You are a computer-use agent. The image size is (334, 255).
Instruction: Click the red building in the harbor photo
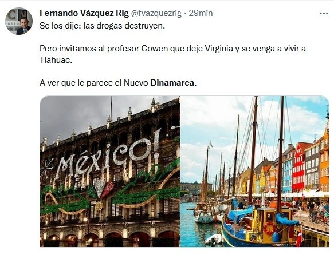point(299,168)
